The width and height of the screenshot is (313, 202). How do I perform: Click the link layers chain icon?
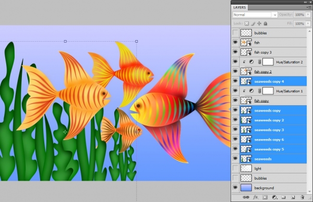point(246,197)
